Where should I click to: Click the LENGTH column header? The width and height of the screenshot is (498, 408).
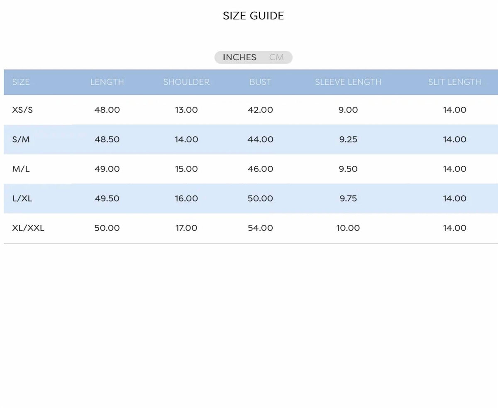107,82
